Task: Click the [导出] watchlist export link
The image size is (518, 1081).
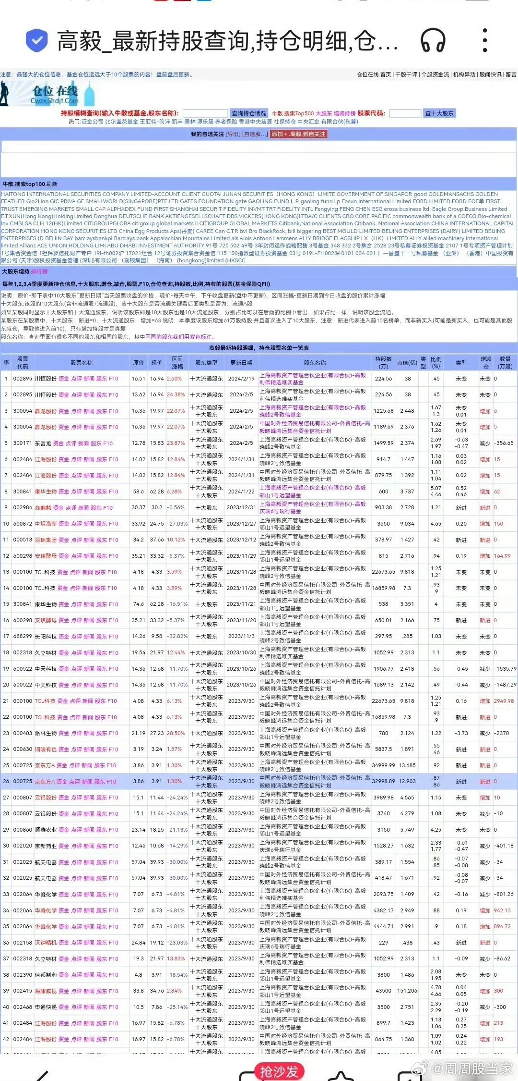Action: (233, 134)
